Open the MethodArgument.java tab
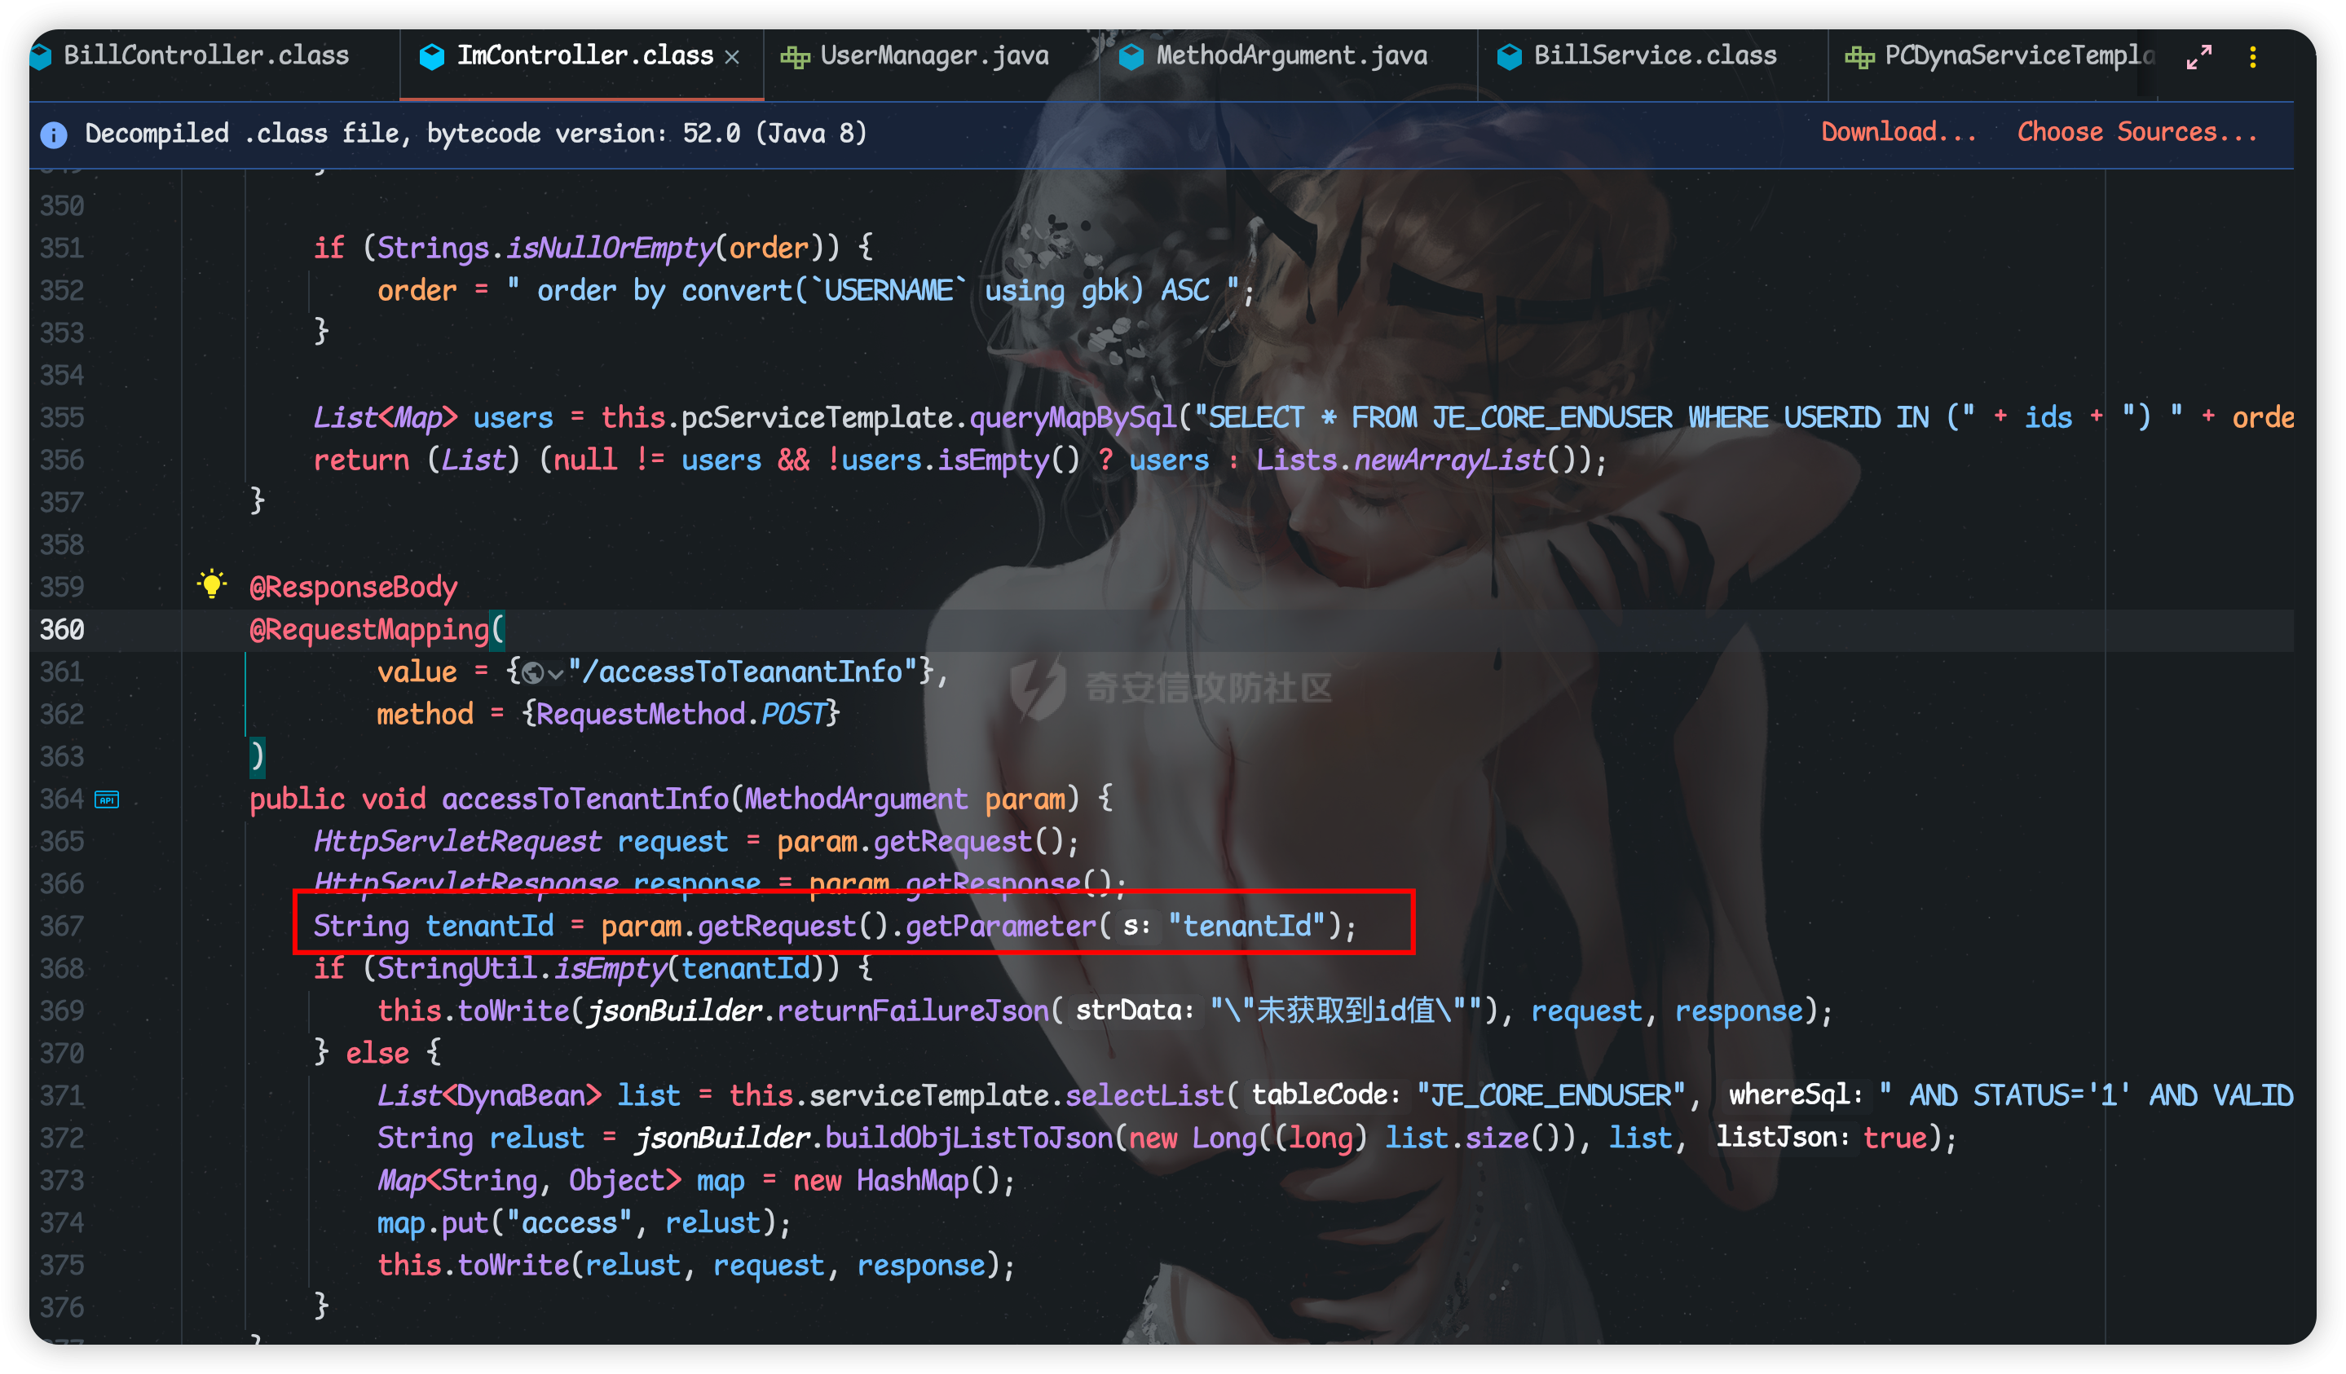 coord(1290,56)
